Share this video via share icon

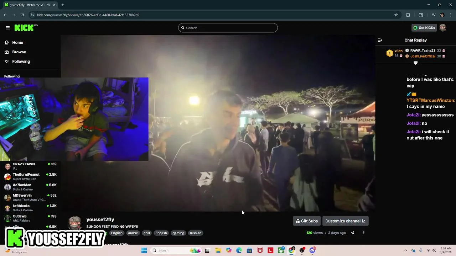[352, 233]
